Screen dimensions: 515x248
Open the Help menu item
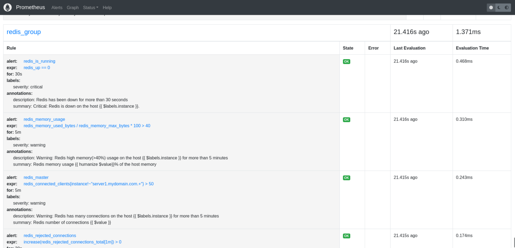(107, 7)
